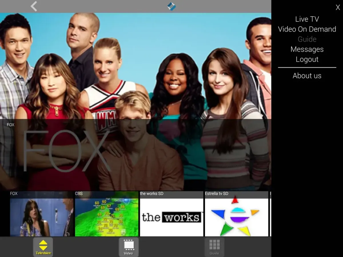Click the 'CBS' channel name label
343x257 pixels.
79,194
